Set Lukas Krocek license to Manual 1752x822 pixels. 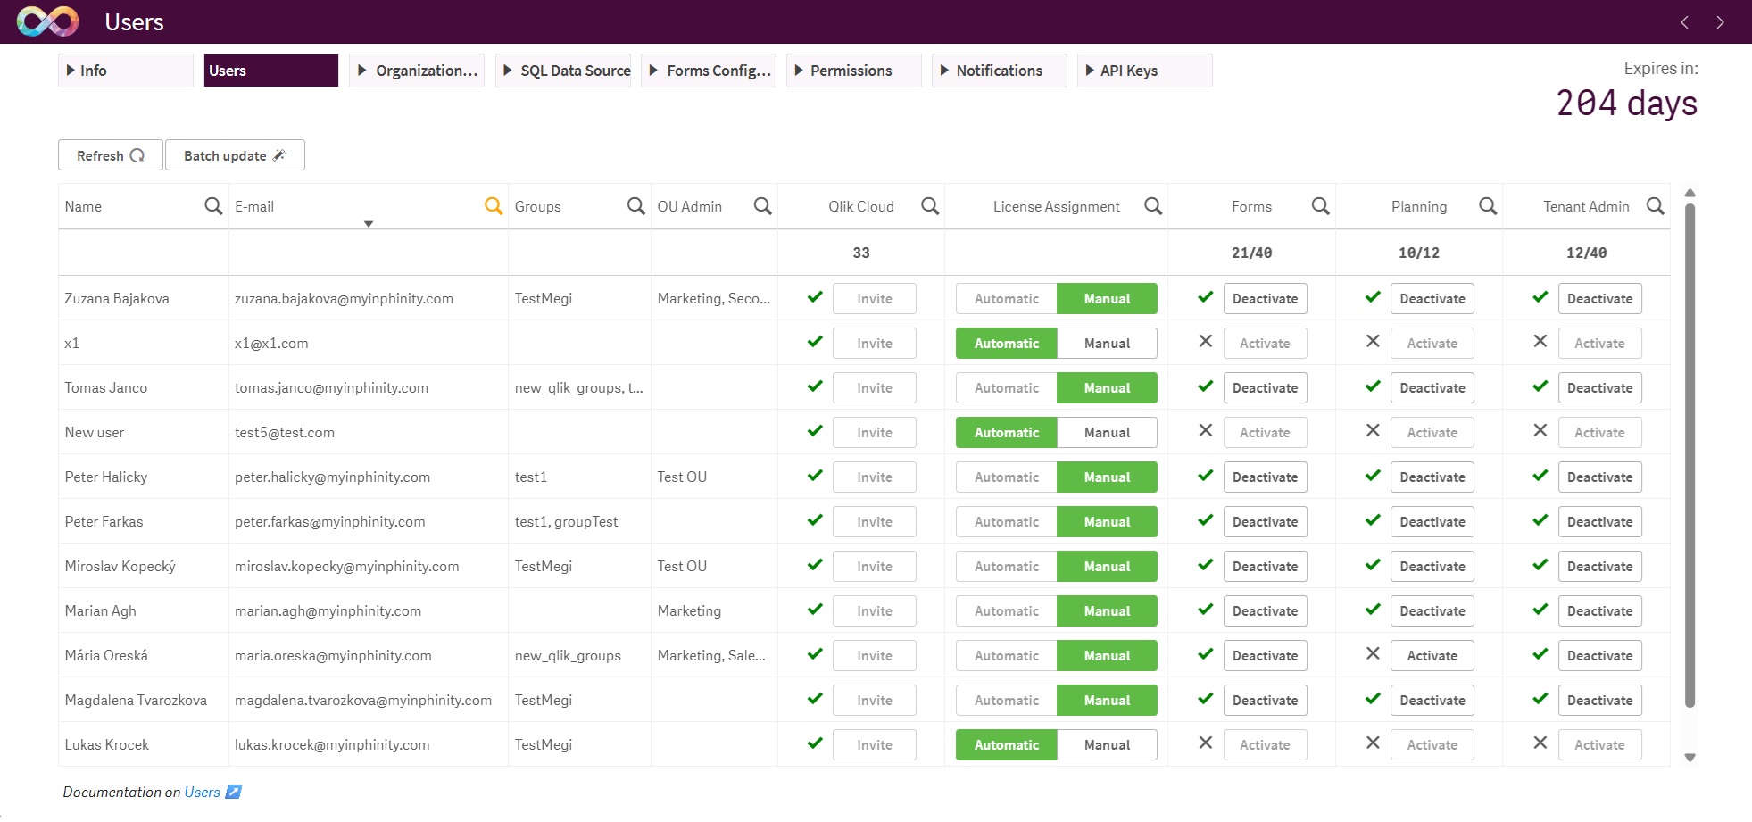point(1107,745)
